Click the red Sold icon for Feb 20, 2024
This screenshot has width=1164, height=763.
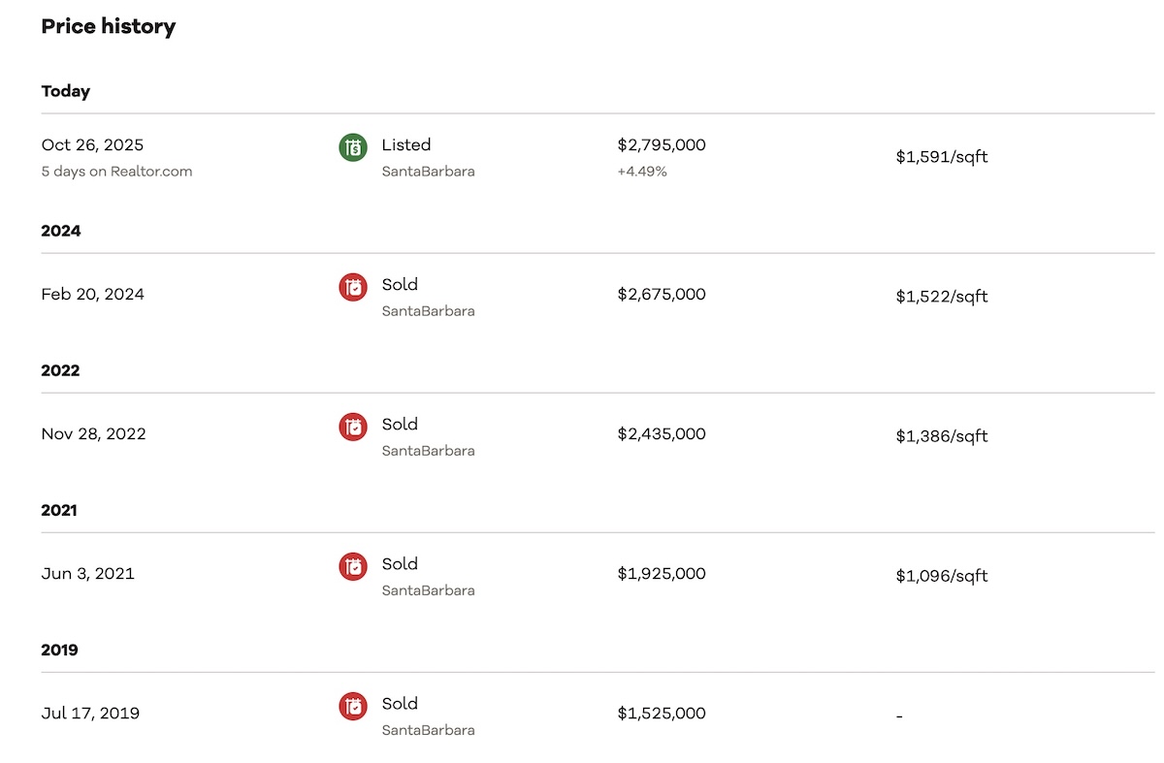[353, 287]
